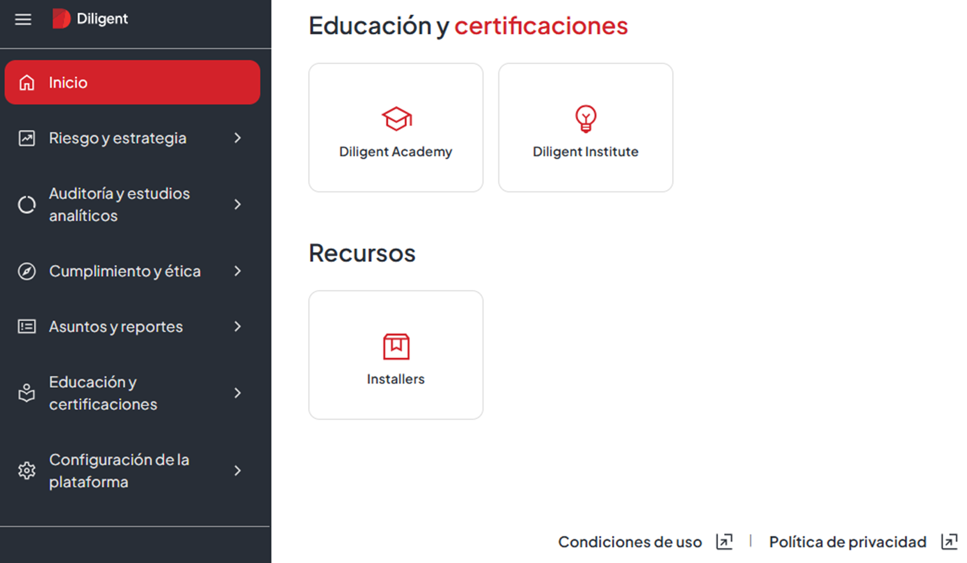The height and width of the screenshot is (563, 967).
Task: Click external link icon after Condiciones de uso
Action: click(x=724, y=541)
